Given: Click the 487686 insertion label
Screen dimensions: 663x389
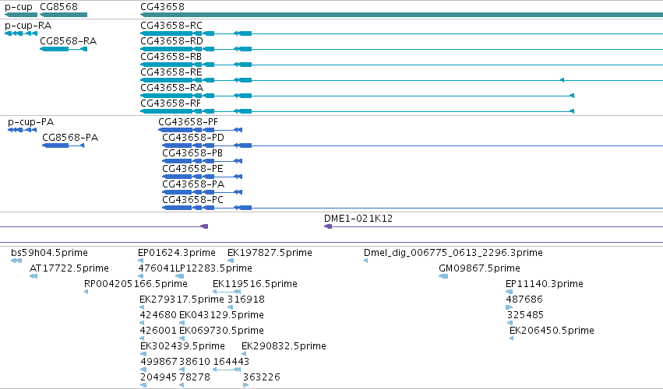Looking at the screenshot, I should [x=524, y=300].
